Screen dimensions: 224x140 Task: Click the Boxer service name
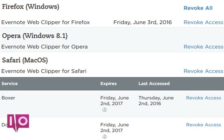[8, 98]
